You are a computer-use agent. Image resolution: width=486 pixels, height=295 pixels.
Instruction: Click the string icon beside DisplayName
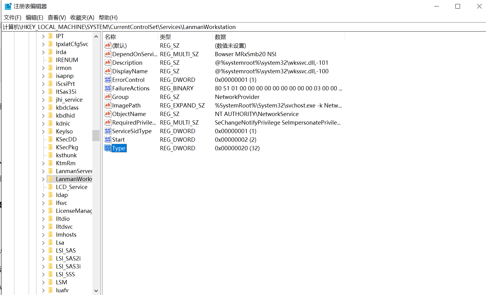[108, 71]
